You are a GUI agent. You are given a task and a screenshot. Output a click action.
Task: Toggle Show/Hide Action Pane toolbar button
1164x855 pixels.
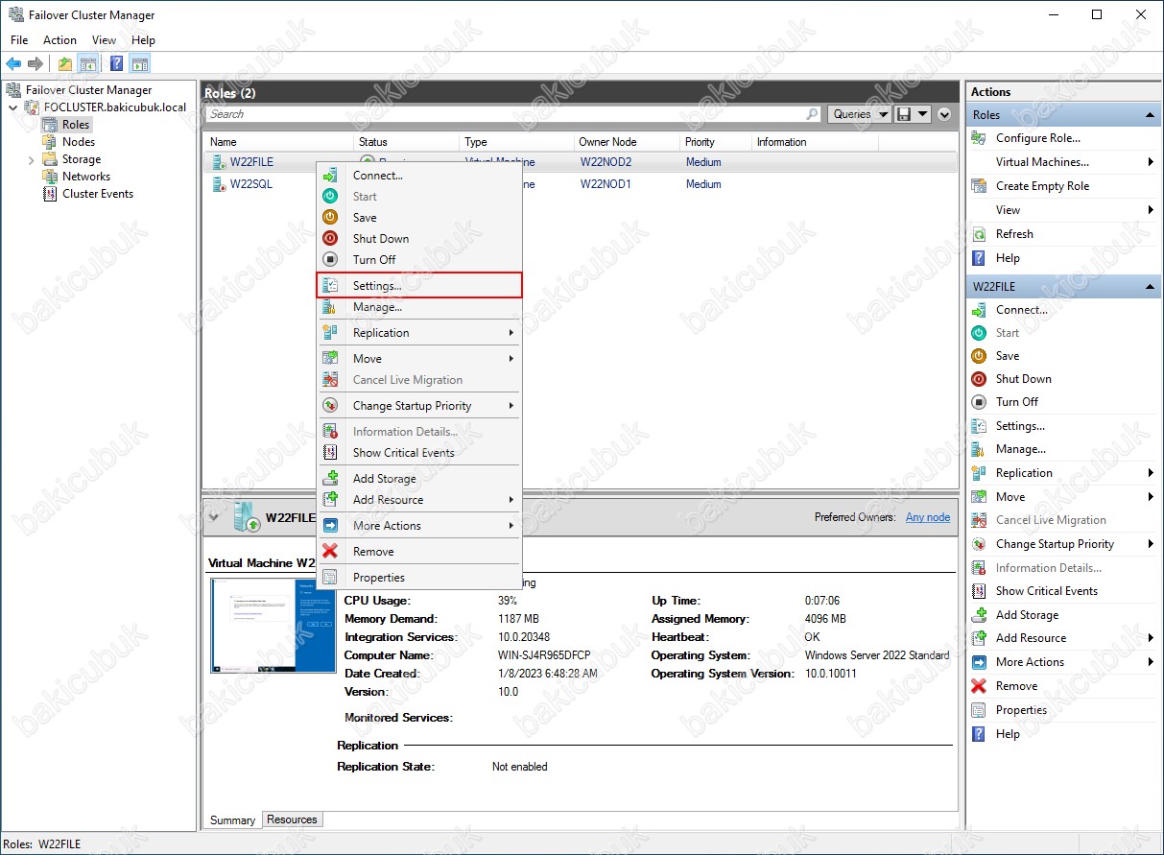140,64
